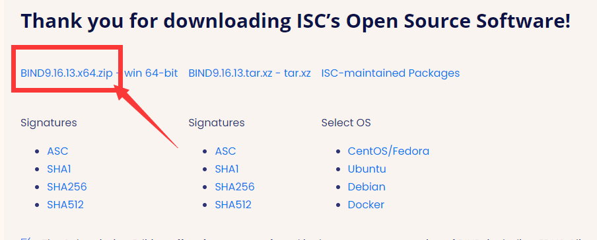Viewport: 597px width, 240px height.
Task: Open the ISC-maintained Packages link
Action: (390, 73)
